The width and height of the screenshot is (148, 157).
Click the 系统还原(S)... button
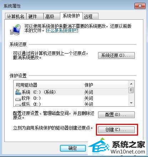tap(116, 55)
